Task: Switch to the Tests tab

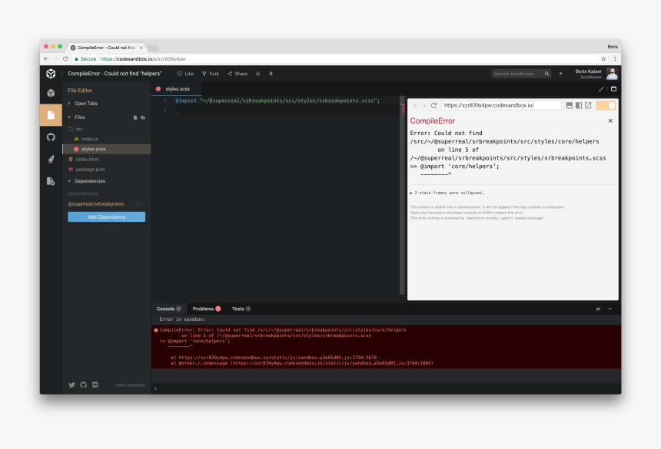Action: [239, 309]
